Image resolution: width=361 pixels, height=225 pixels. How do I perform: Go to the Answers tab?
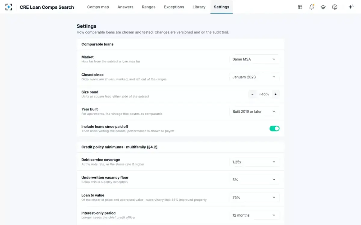(x=125, y=7)
